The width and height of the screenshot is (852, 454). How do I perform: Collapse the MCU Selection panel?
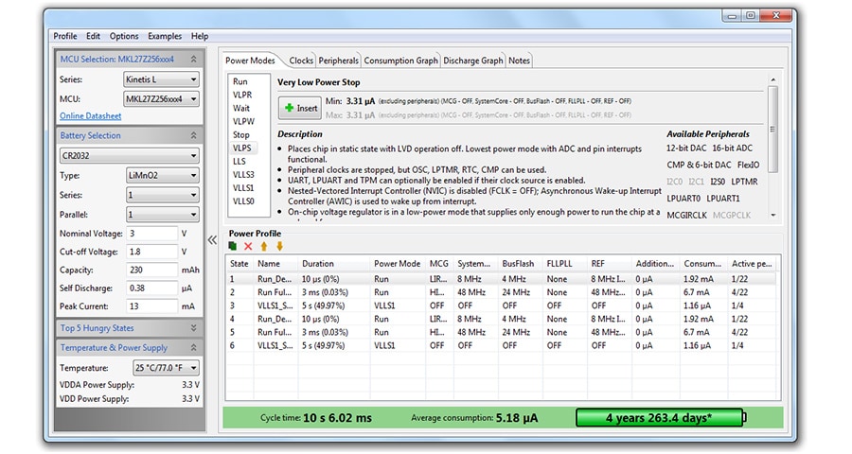(x=193, y=60)
